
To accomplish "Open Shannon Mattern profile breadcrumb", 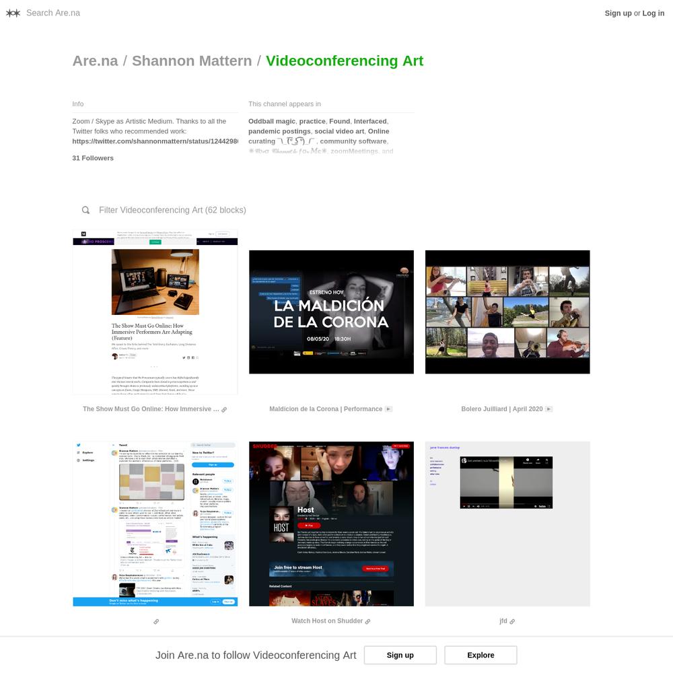I will click(192, 61).
